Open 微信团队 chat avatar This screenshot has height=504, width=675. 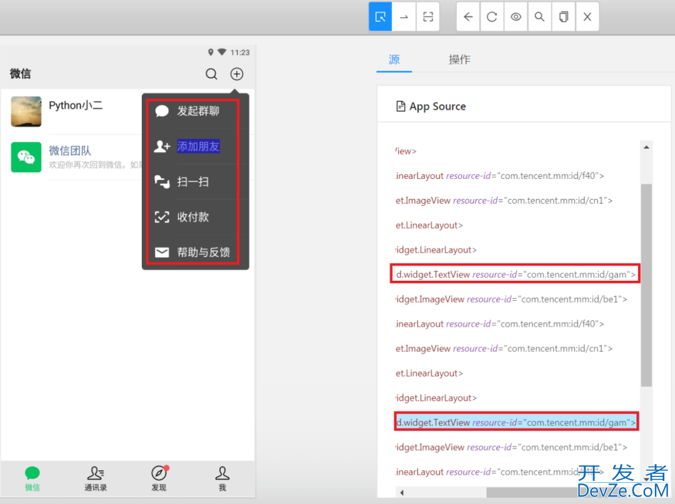coord(26,157)
